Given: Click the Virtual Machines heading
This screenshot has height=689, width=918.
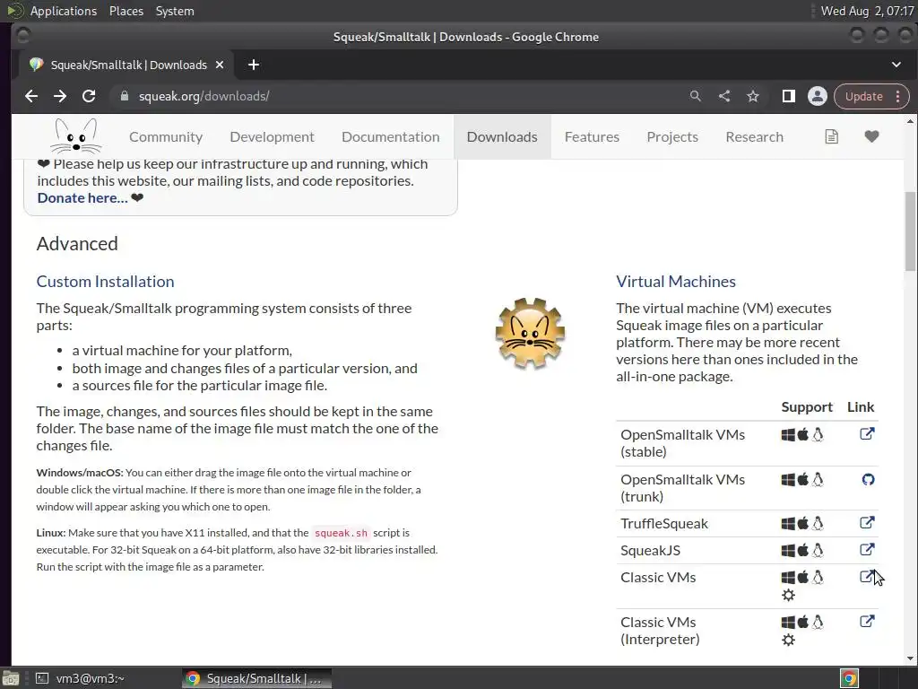Looking at the screenshot, I should (676, 281).
